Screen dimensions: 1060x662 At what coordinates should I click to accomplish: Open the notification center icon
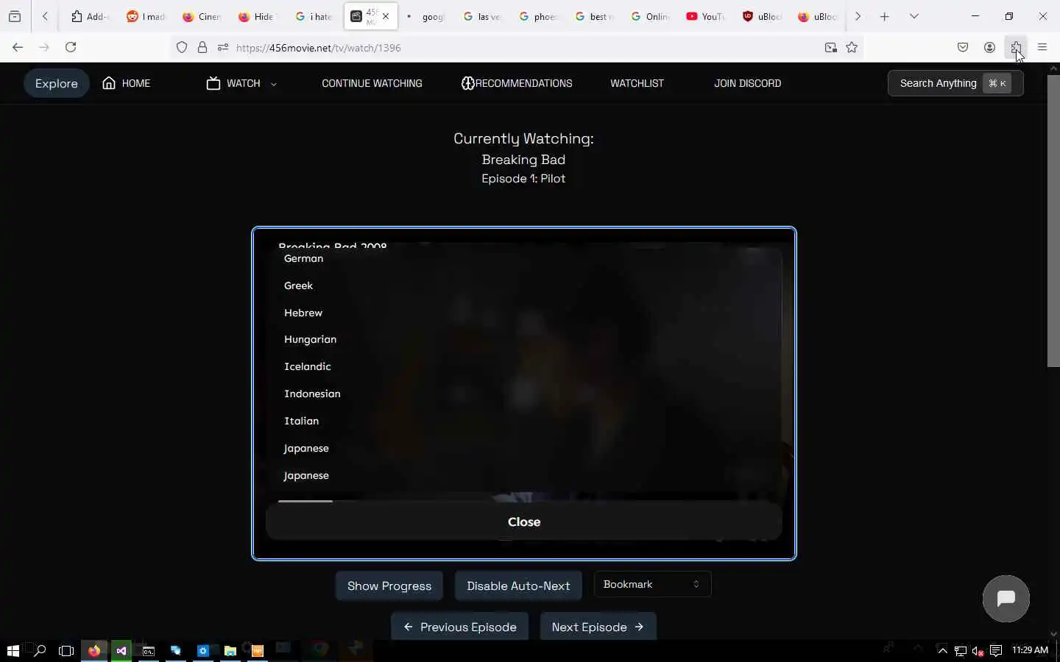996,650
